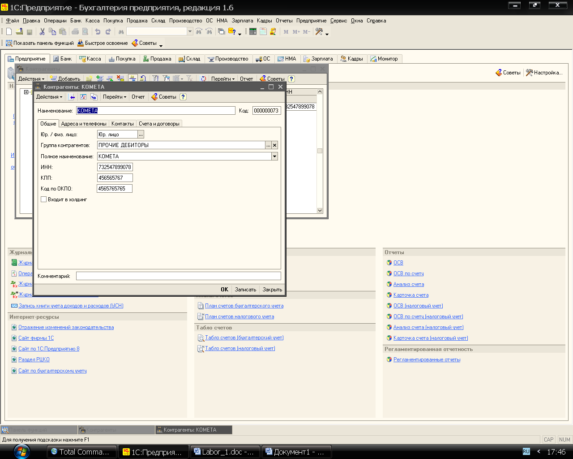Image resolution: width=573 pixels, height=459 pixels.
Task: Open the calendar icon in toolbar
Action: [263, 31]
